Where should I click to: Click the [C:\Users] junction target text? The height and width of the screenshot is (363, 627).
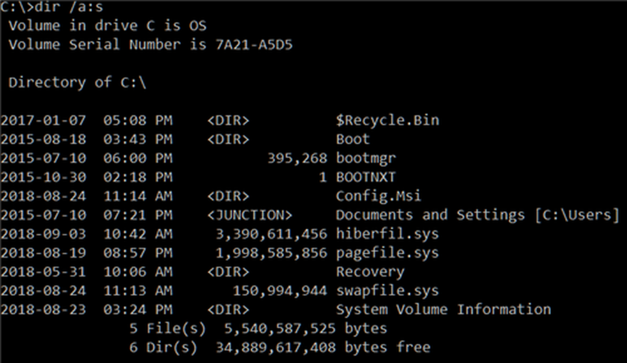pyautogui.click(x=576, y=215)
